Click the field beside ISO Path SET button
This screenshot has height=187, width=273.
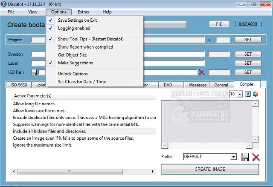tap(219, 72)
